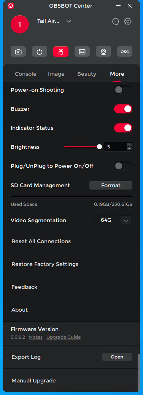Open the settings gear icon
The image size is (143, 395).
click(128, 21)
